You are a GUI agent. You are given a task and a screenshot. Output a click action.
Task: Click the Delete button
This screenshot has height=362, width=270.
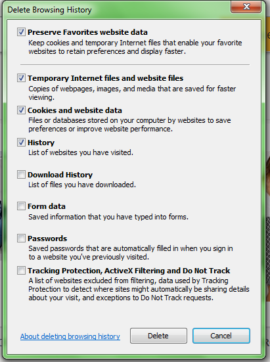(158, 336)
